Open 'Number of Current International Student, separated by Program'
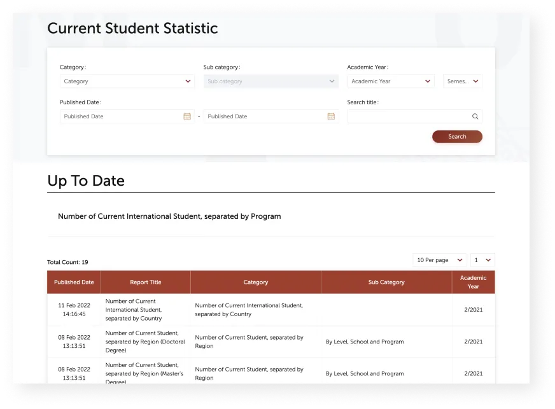Viewport: 555px width, 409px height. tap(169, 216)
